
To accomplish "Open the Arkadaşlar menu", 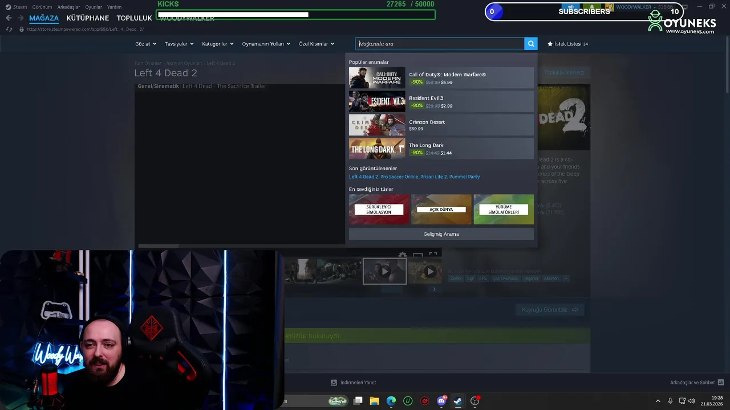I will click(68, 7).
